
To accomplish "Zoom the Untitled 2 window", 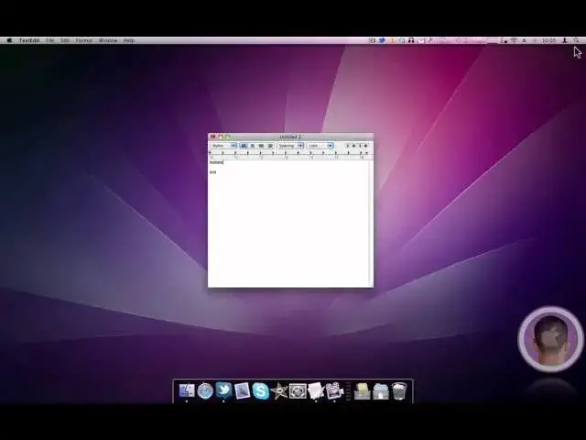I will [x=228, y=137].
